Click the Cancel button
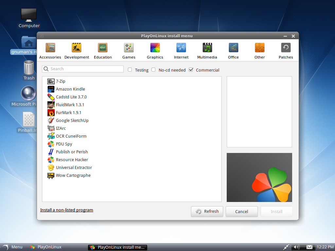Viewport: 335px width, 251px height. click(242, 211)
